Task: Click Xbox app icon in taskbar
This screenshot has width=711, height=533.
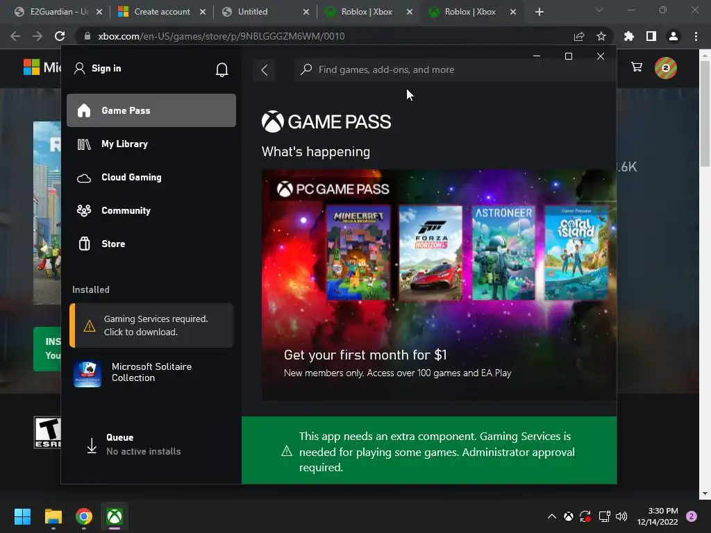Action: [x=115, y=516]
